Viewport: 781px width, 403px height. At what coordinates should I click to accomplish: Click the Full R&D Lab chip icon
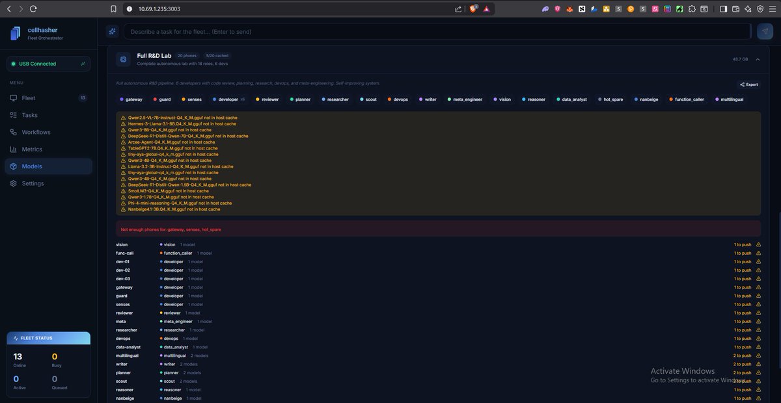tap(124, 59)
